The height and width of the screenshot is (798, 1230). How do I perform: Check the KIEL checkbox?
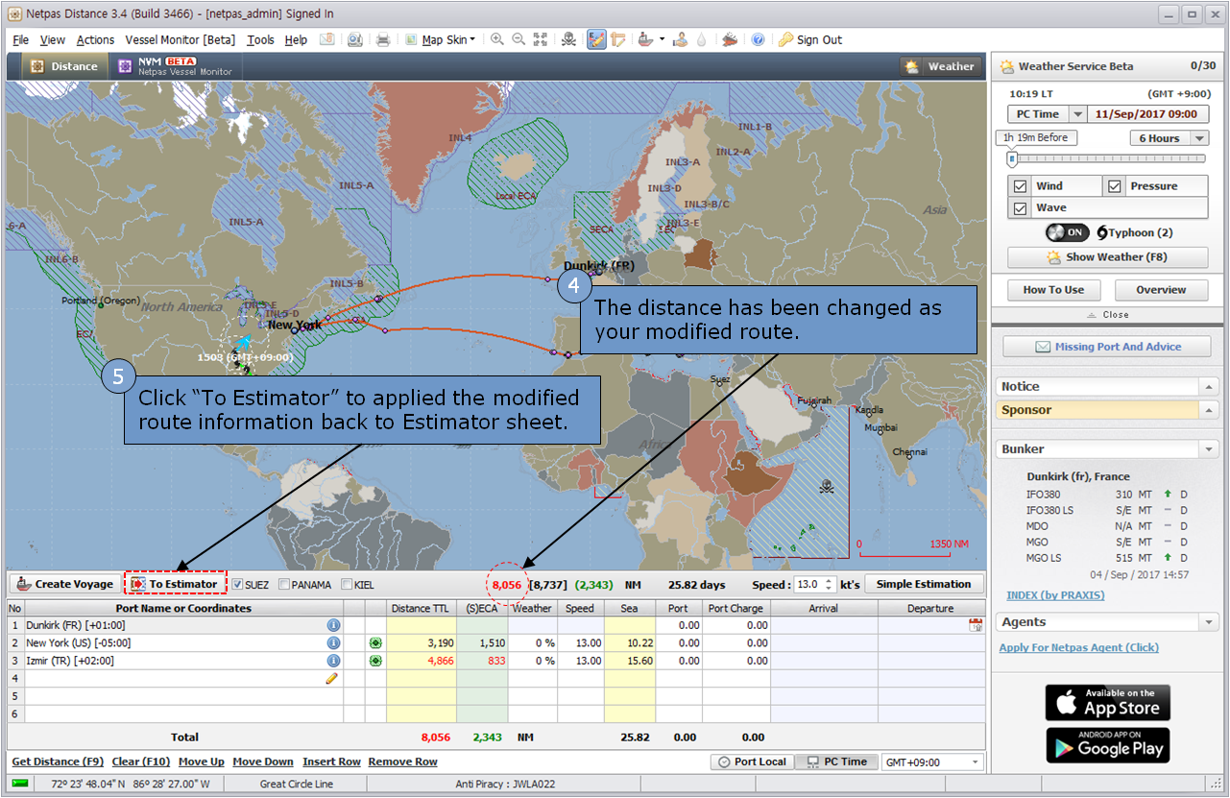[347, 584]
